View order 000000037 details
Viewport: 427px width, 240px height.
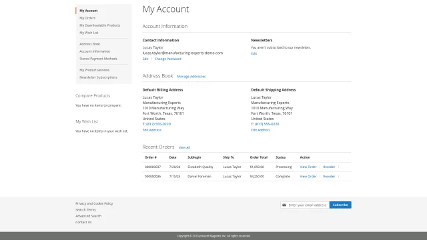(x=308, y=167)
